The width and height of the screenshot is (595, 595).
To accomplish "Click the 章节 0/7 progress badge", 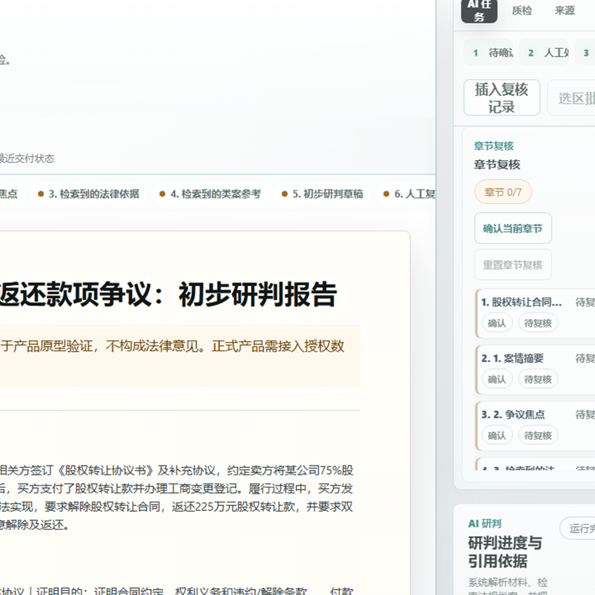I will (503, 192).
